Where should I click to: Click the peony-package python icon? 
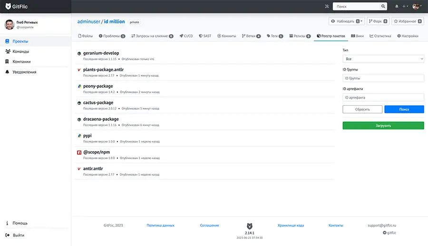click(x=79, y=86)
